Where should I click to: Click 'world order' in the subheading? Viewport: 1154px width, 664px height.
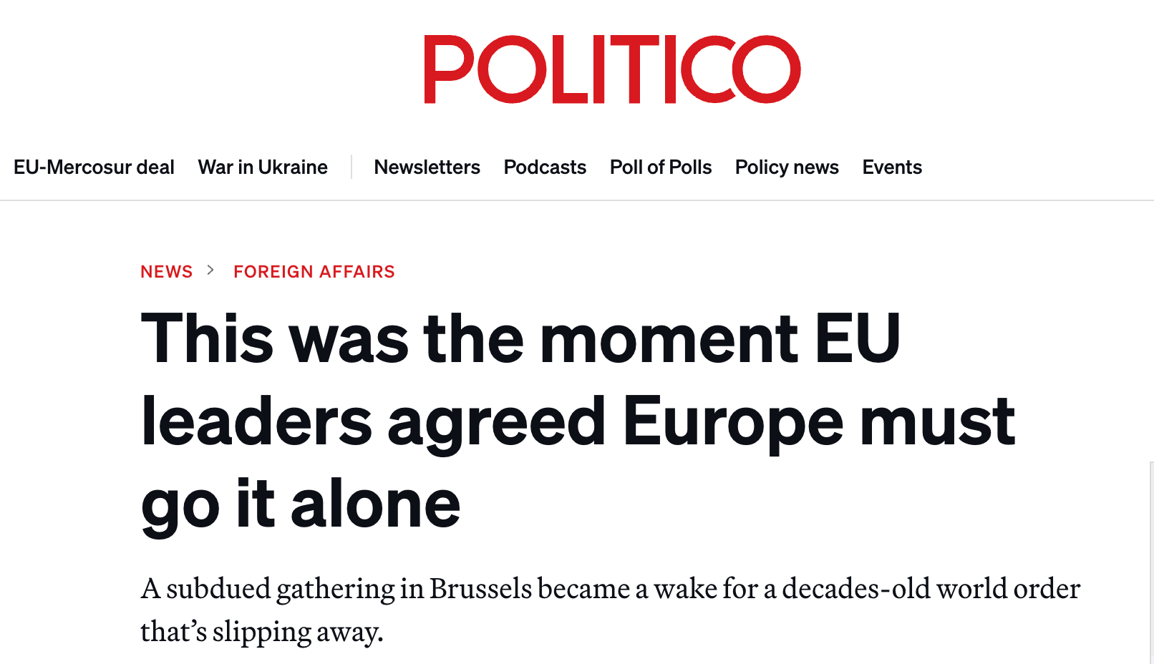coord(1008,589)
